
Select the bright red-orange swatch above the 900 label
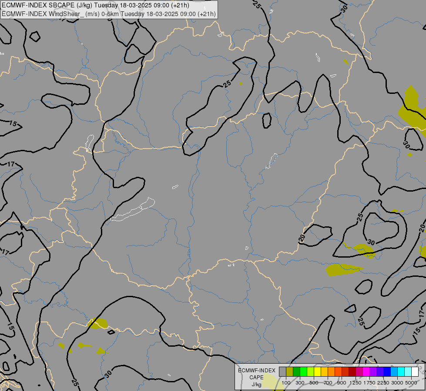pyautogui.click(x=338, y=372)
